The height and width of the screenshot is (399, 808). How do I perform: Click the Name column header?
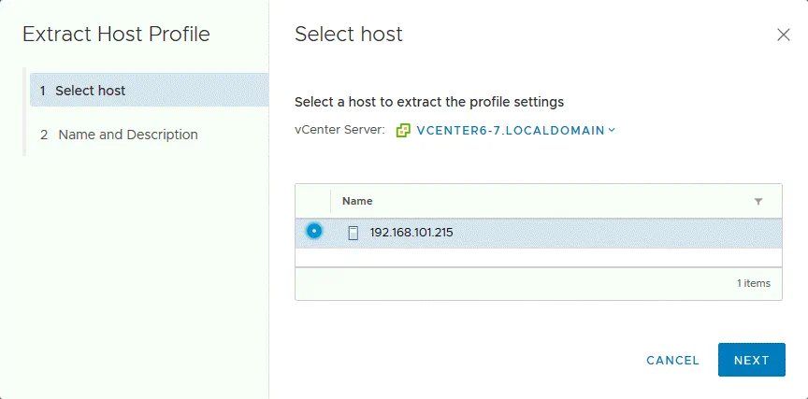point(357,201)
